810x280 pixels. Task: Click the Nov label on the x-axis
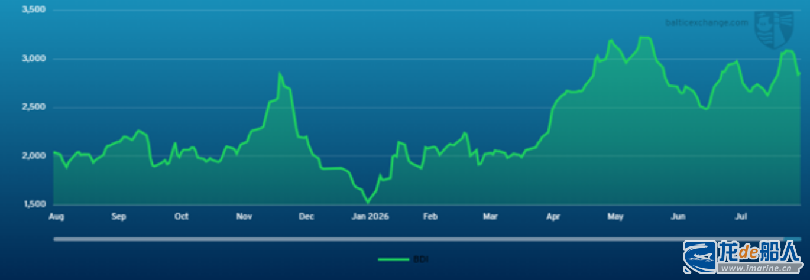(244, 217)
